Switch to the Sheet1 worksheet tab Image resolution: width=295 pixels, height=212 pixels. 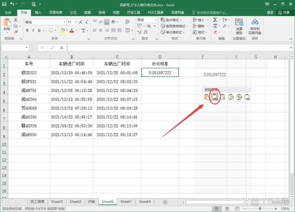(126, 201)
